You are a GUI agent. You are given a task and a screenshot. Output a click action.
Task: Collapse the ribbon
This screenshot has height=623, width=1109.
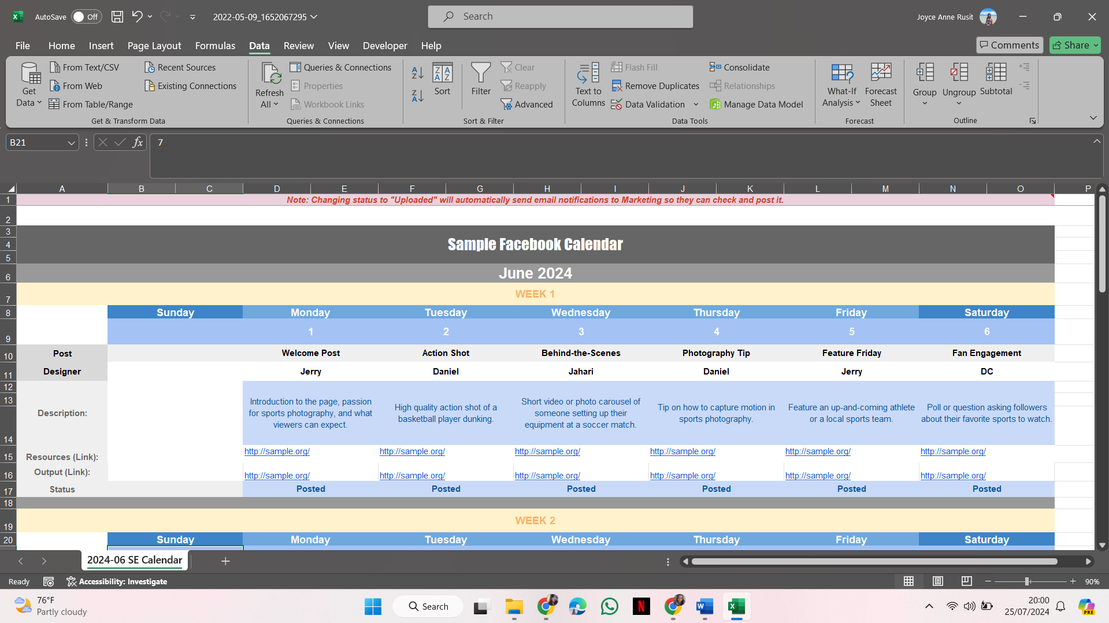coord(1093,118)
